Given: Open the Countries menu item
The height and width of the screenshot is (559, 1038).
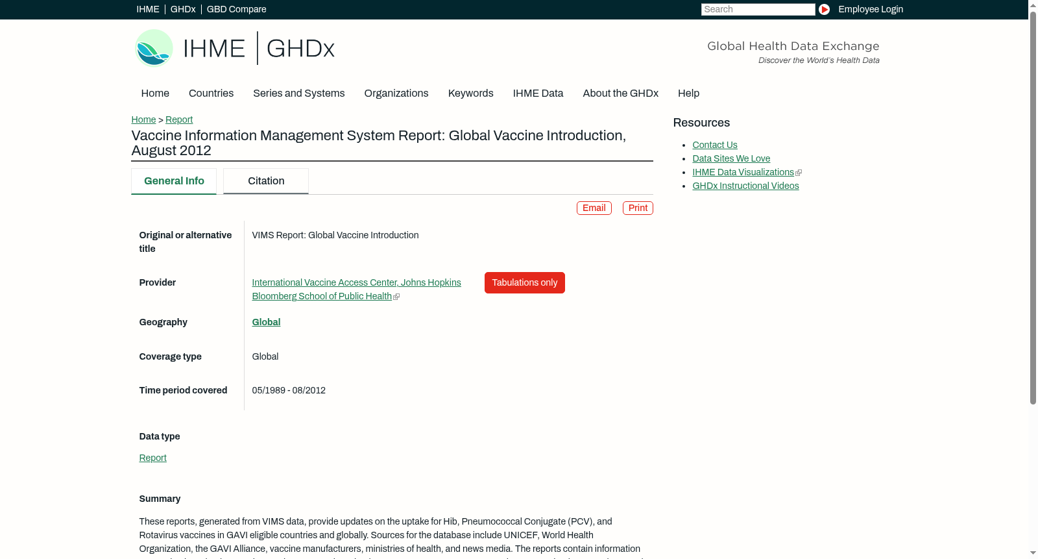Looking at the screenshot, I should click(x=211, y=93).
